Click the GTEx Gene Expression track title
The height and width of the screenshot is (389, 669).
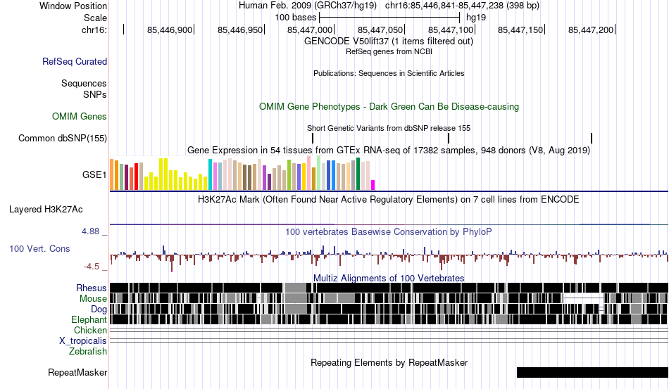389,151
